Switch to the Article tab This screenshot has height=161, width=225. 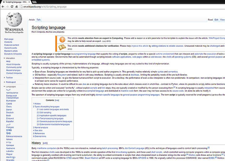(x=32, y=20)
